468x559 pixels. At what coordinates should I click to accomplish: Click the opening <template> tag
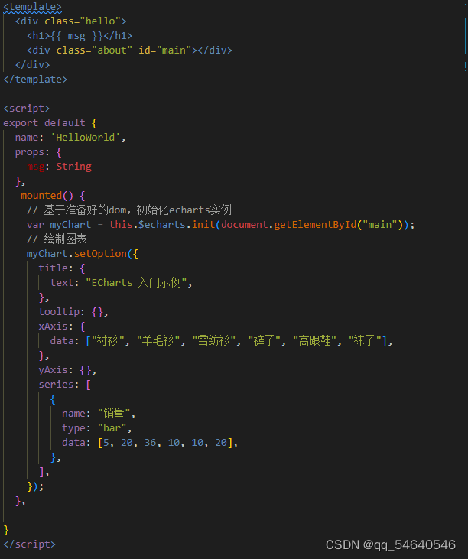tap(32, 7)
